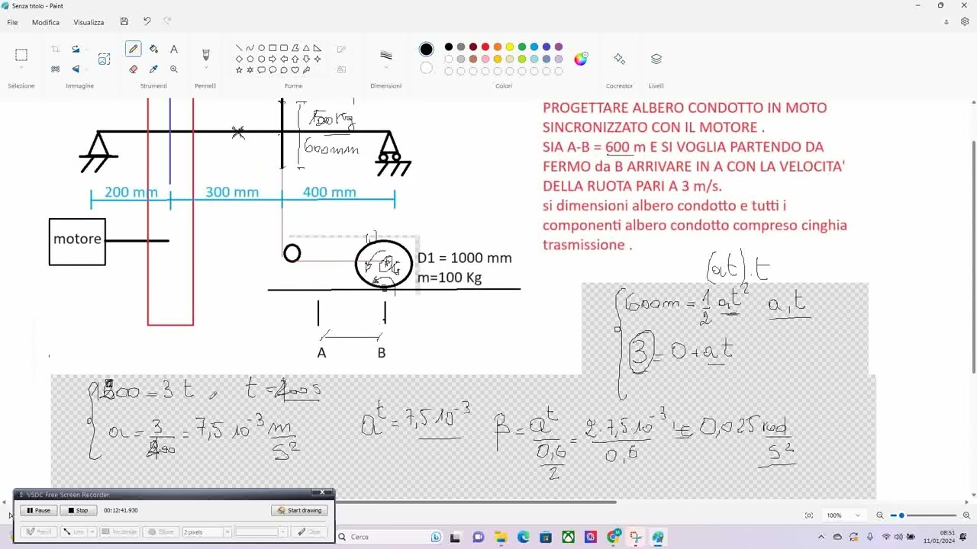Pause the VSDC screen recording

tap(38, 510)
